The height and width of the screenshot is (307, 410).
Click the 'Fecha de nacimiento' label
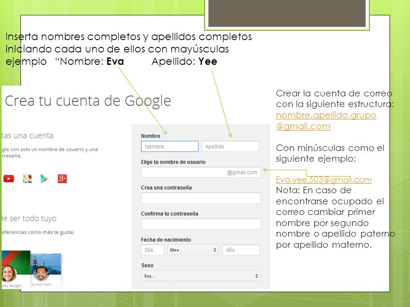pyautogui.click(x=166, y=240)
